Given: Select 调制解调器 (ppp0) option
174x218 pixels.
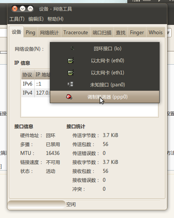Looking at the screenshot, I should [105, 97].
